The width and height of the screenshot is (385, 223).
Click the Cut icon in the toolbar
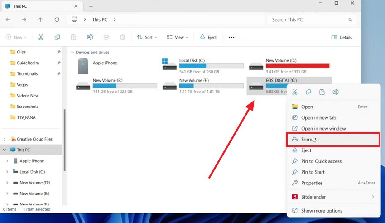41,37
